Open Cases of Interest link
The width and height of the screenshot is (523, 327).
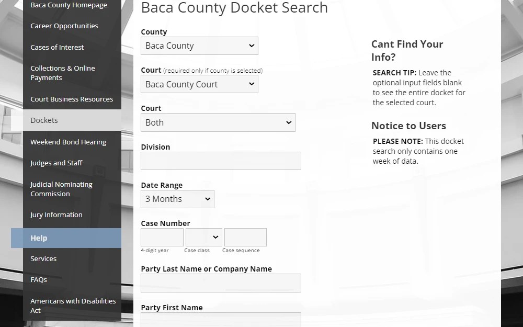pyautogui.click(x=57, y=47)
